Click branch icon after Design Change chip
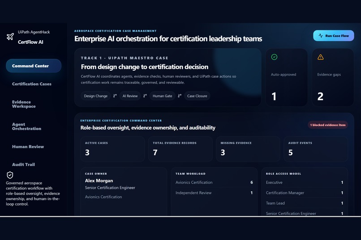The image size is (361, 240). point(115,96)
